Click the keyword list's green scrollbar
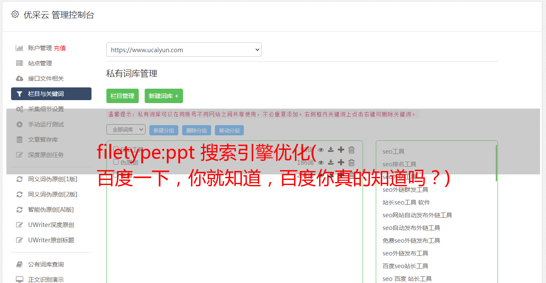The height and width of the screenshot is (283, 546). [x=496, y=163]
